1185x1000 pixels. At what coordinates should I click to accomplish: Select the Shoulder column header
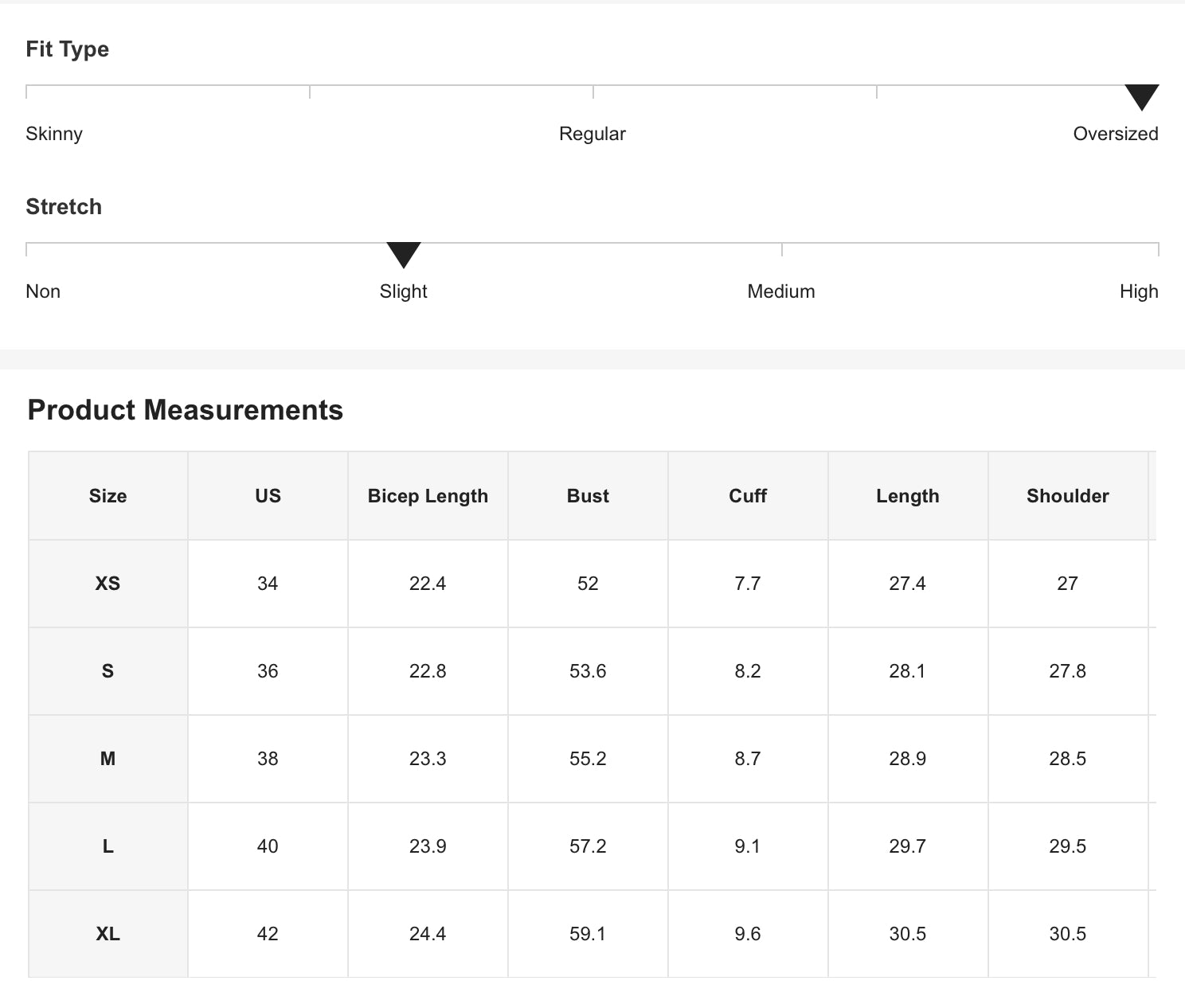1067,496
